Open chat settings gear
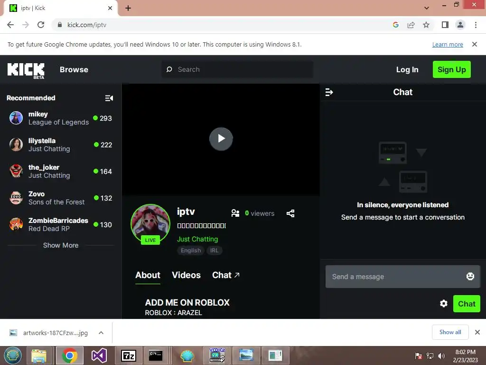Viewport: 486px width, 365px height. pyautogui.click(x=444, y=304)
